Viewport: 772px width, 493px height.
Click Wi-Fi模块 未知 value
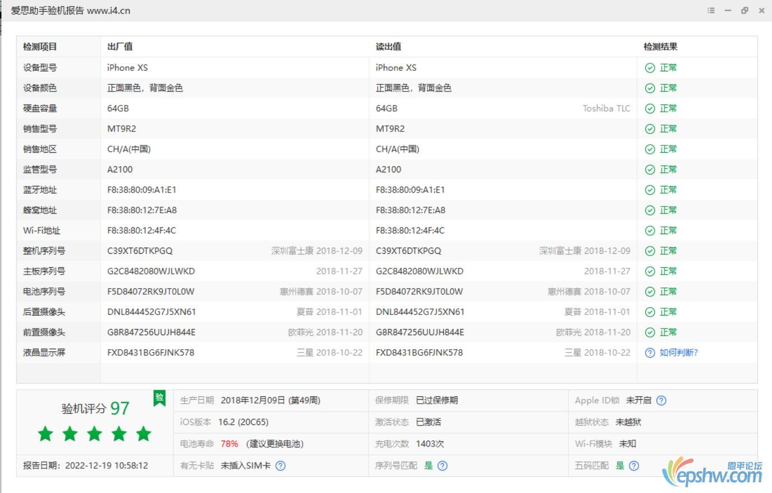pos(628,444)
